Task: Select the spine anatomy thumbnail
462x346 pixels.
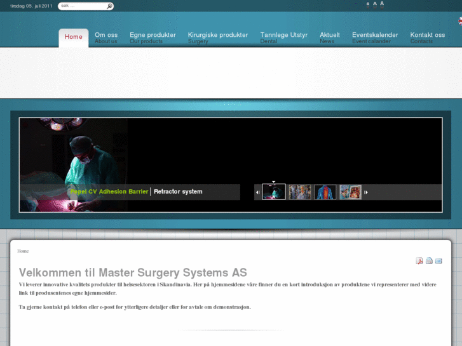Action: [325, 192]
